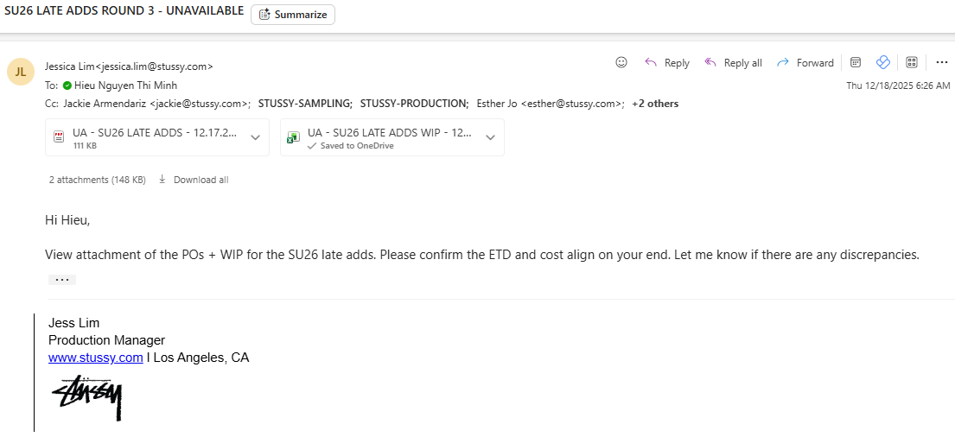Image resolution: width=955 pixels, height=437 pixels.
Task: Download all attachments
Action: (194, 180)
